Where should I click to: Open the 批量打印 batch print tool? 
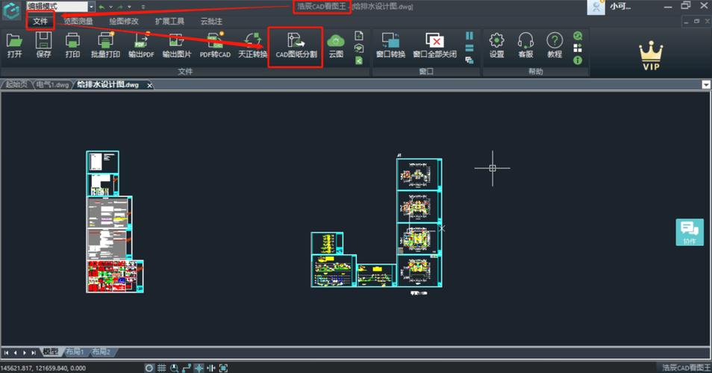click(105, 44)
